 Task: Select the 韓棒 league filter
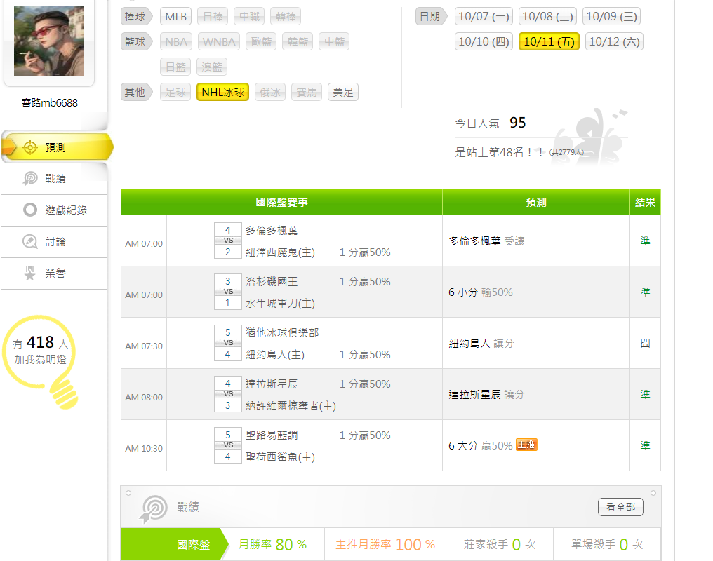tap(286, 16)
